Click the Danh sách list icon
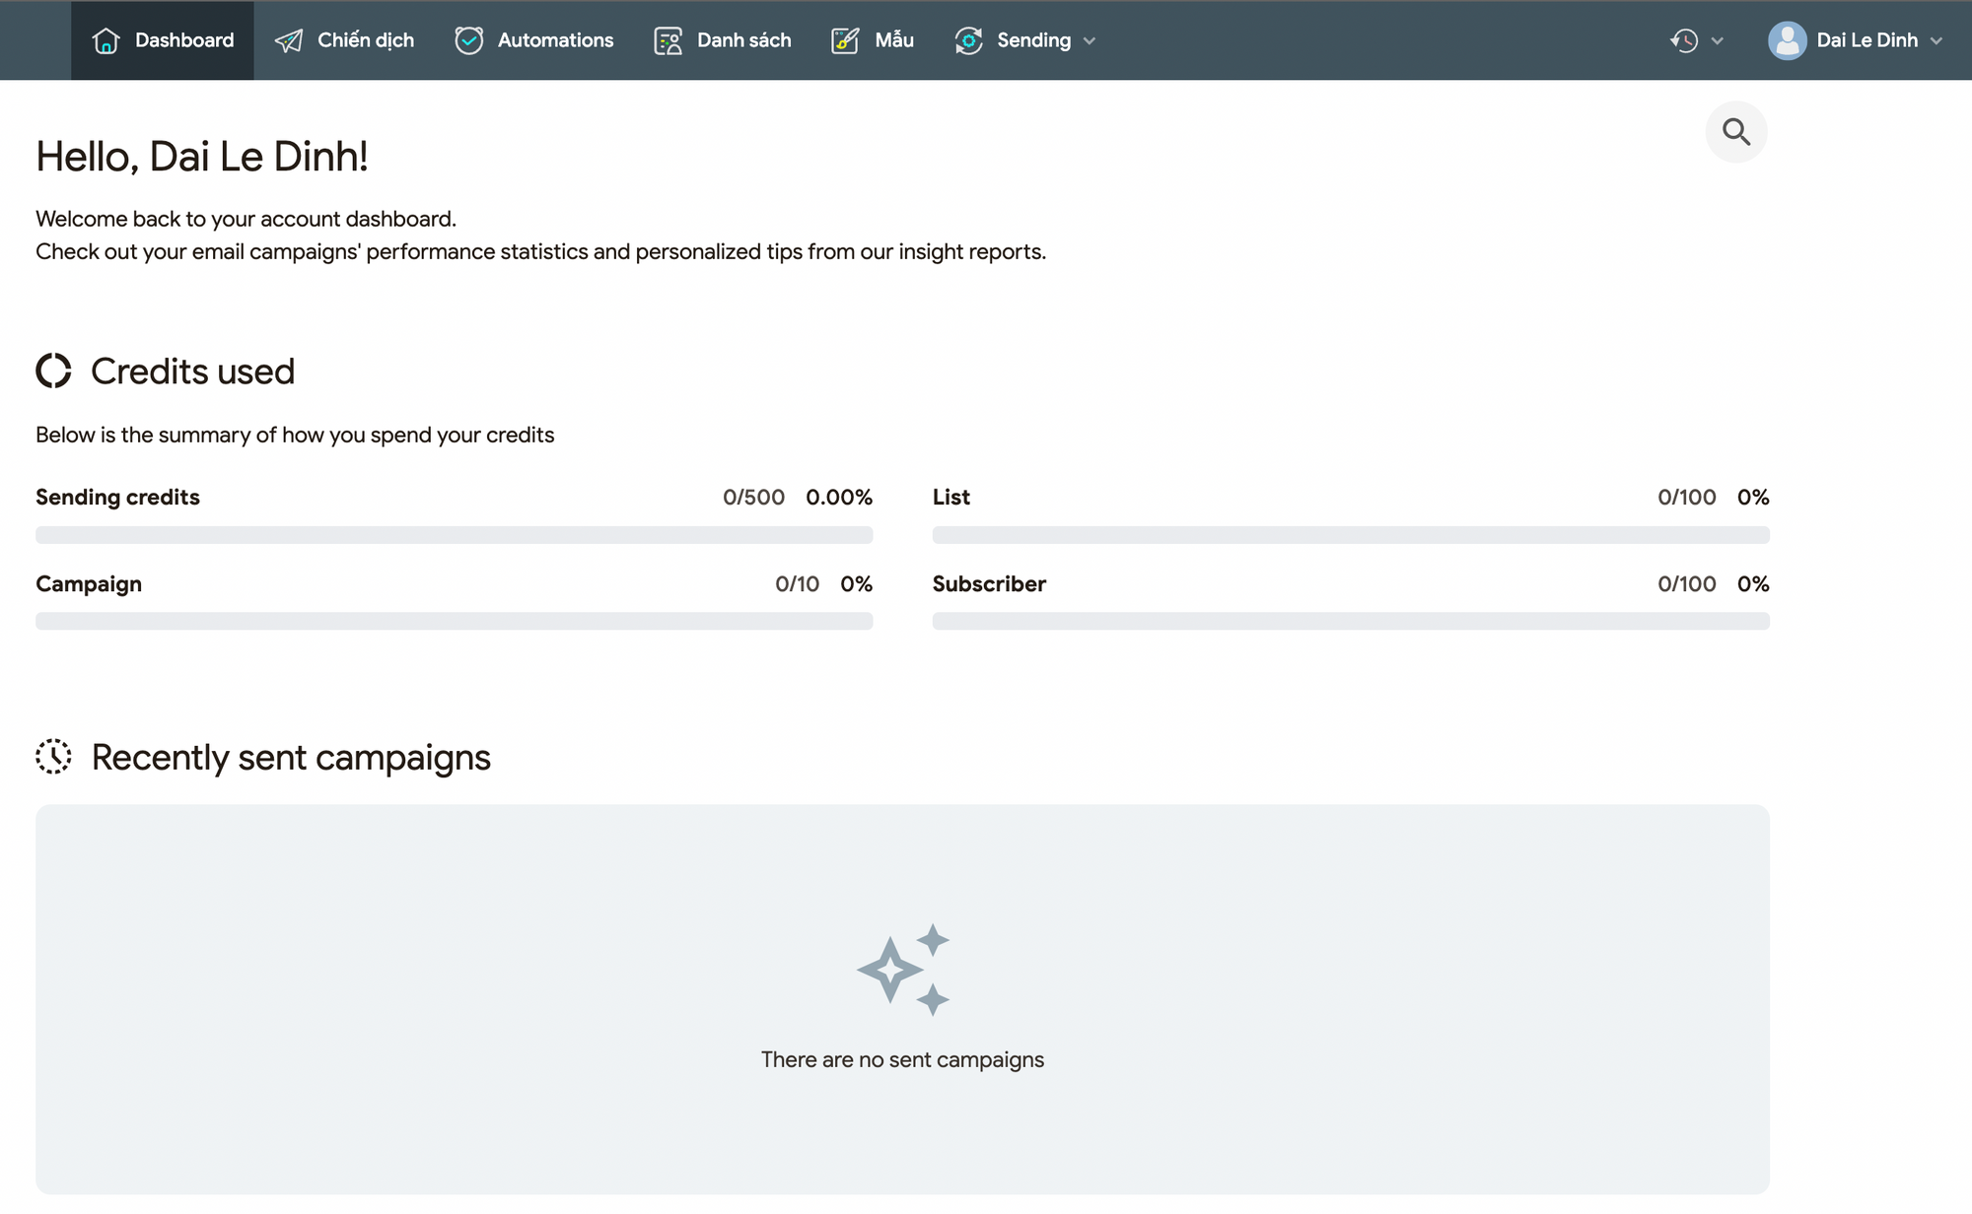This screenshot has height=1214, width=1972. 668,40
